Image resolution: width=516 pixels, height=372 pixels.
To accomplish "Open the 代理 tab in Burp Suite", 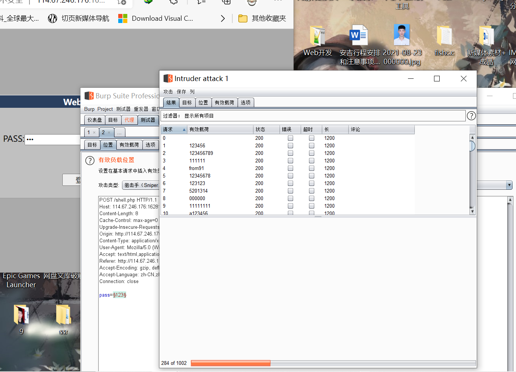I will tap(129, 120).
